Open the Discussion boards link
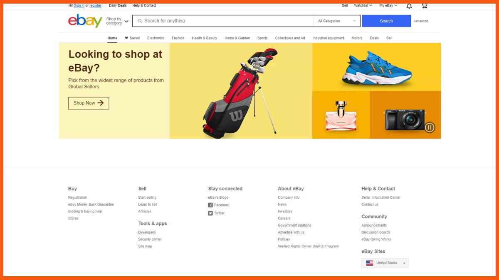The width and height of the screenshot is (499, 280). (375, 232)
